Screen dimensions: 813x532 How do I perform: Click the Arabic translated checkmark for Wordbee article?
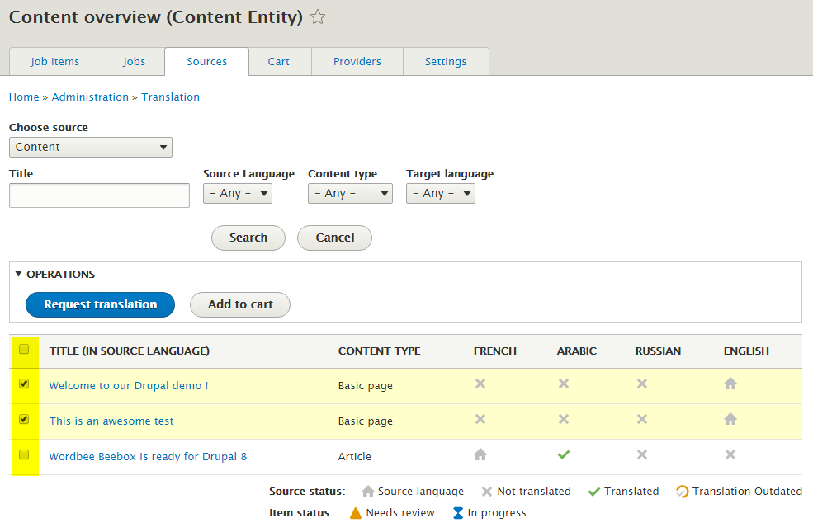(x=564, y=454)
